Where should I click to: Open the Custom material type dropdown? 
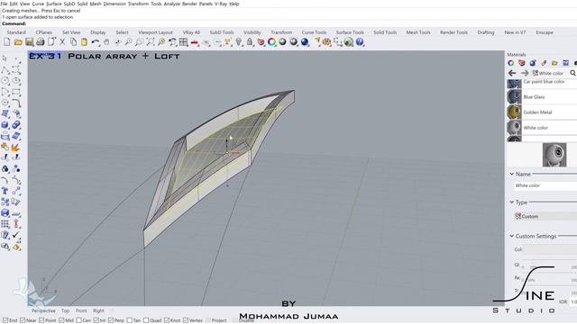click(545, 216)
